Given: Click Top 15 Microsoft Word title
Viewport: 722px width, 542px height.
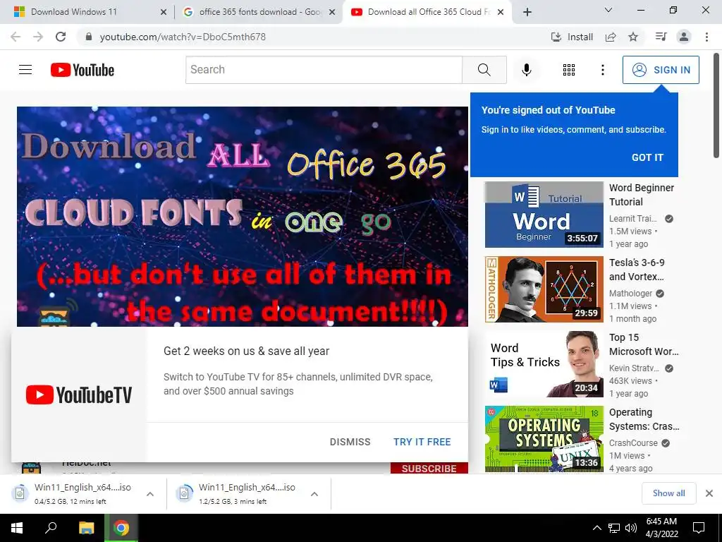Looking at the screenshot, I should pyautogui.click(x=644, y=344).
